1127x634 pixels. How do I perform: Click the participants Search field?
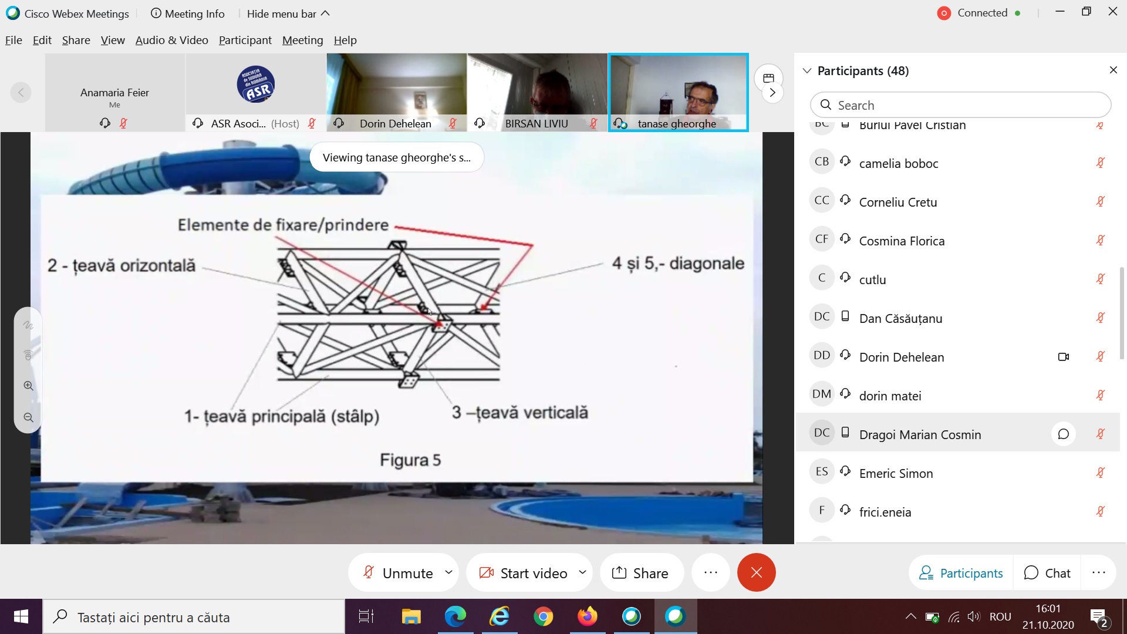[x=960, y=105]
